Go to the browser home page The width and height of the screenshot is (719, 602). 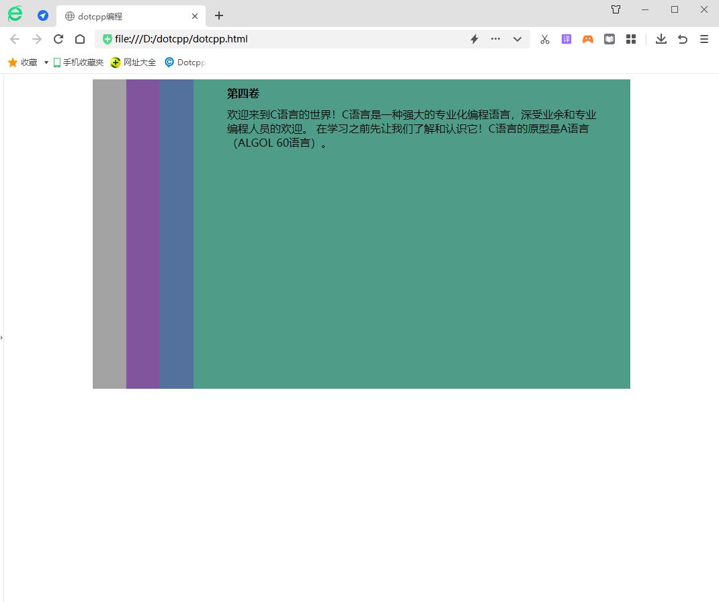(79, 39)
